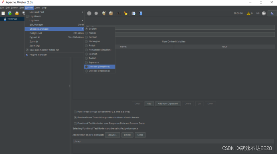Click the Clear All results icon

coord(111,14)
